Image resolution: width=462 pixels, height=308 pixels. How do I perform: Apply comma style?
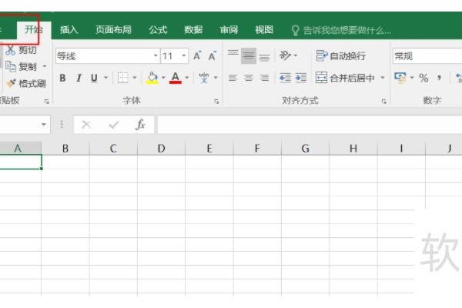click(x=440, y=78)
